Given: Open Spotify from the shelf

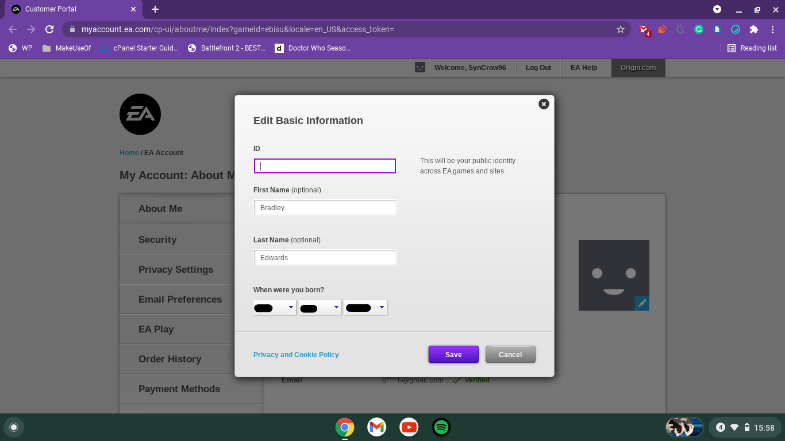Looking at the screenshot, I should [x=441, y=427].
